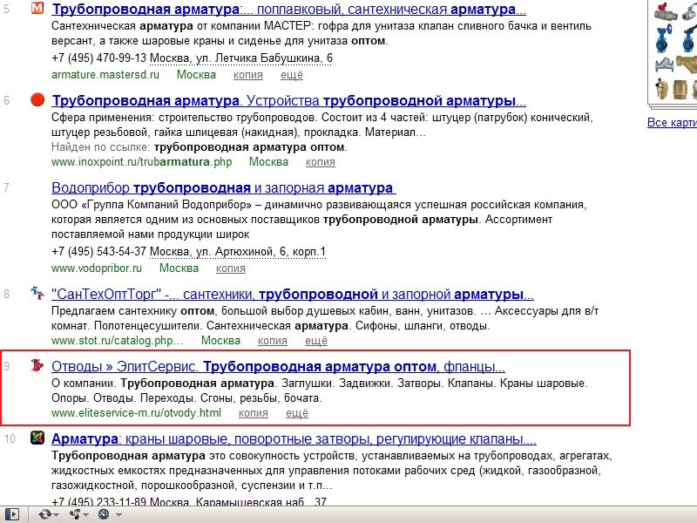The width and height of the screenshot is (697, 523).
Task: Open the dropdown arrow beside the Turbo icon
Action: pyautogui.click(x=118, y=515)
